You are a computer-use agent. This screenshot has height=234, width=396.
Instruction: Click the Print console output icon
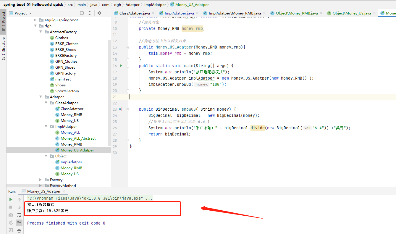(19, 230)
